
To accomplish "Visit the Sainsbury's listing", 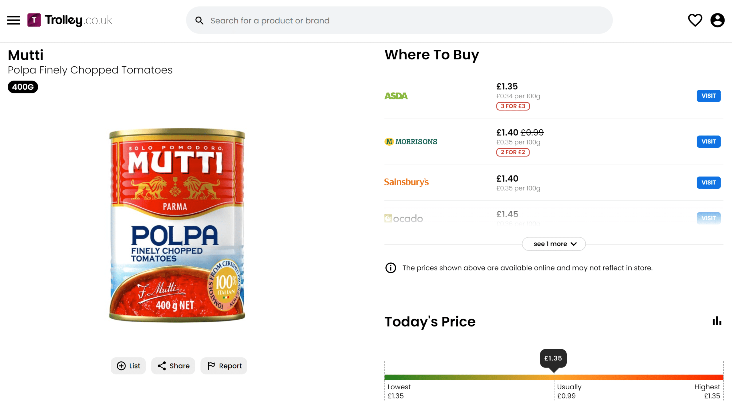I will tap(709, 183).
